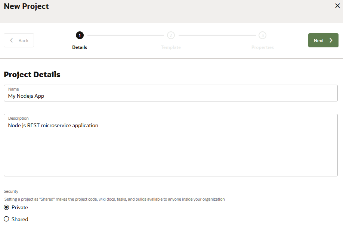Click the step 1 Details numbered circle
Viewport: 343px width, 226px height.
(x=80, y=35)
